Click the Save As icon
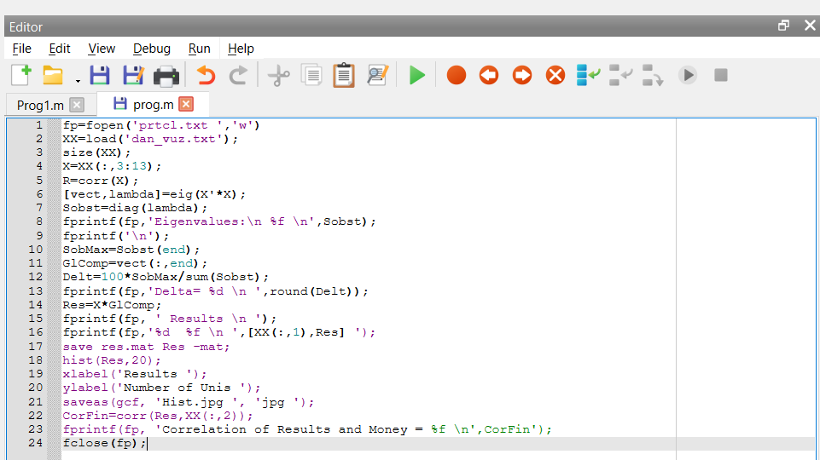 coord(133,76)
